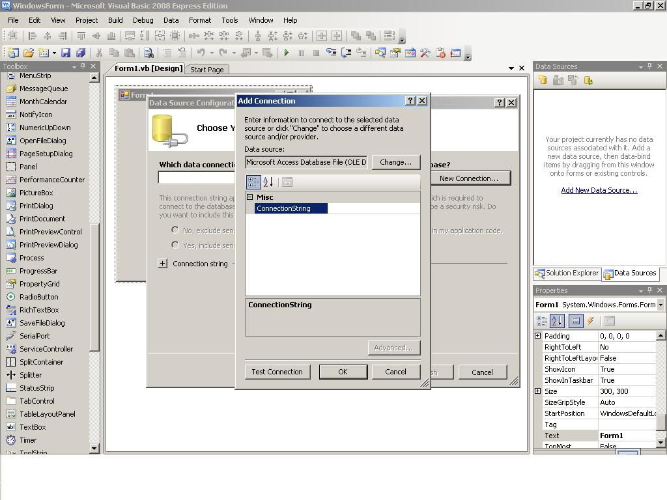667x500 pixels.
Task: Collapse the Misc category in Add Connection
Action: point(250,197)
